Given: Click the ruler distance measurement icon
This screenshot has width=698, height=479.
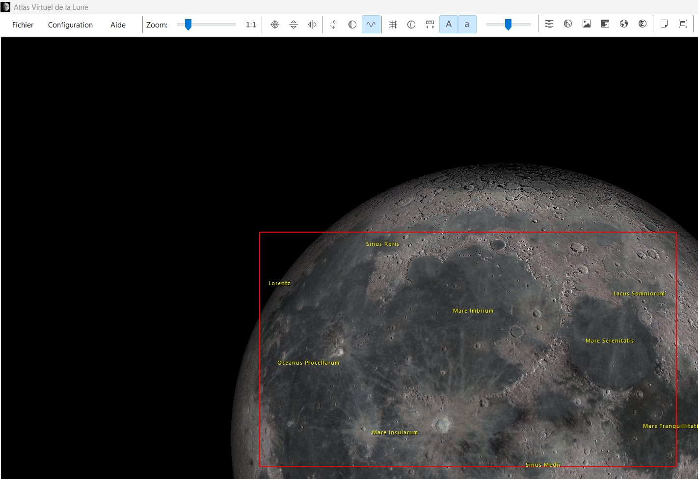Looking at the screenshot, I should tap(430, 25).
